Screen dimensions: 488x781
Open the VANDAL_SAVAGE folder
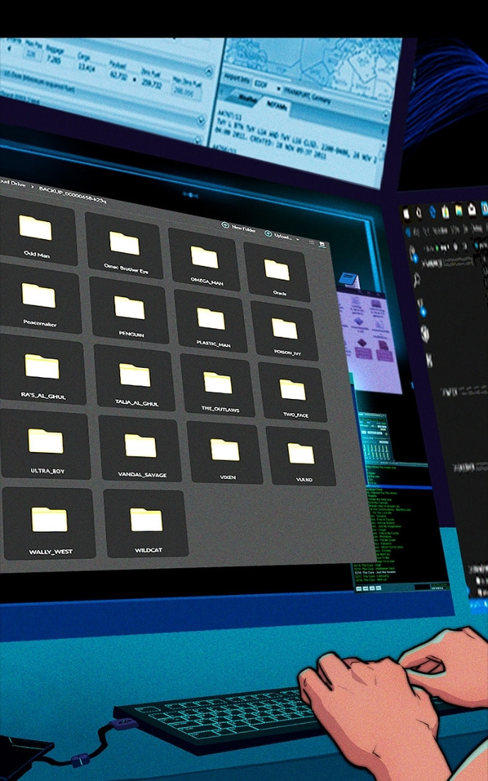click(x=141, y=449)
